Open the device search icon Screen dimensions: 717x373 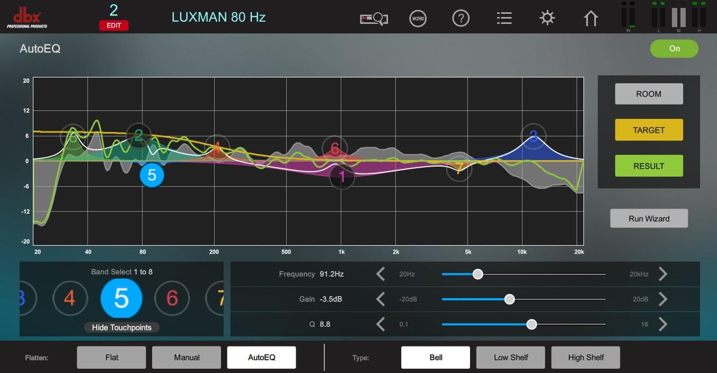pyautogui.click(x=374, y=19)
